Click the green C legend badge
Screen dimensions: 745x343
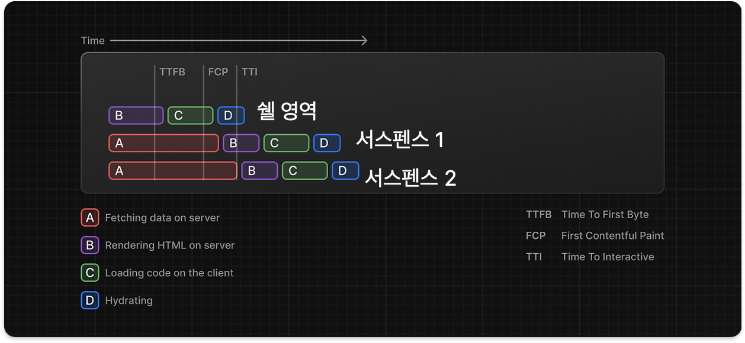coord(90,273)
